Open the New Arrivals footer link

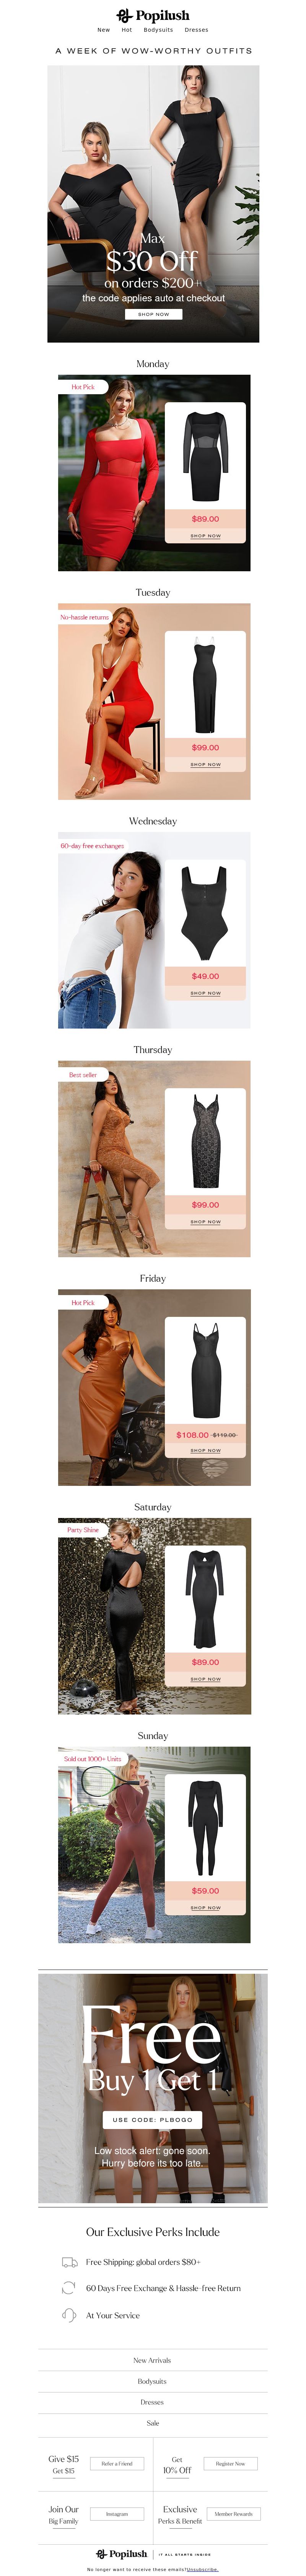(x=152, y=2360)
